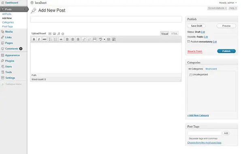Switch to the Visual editor tab

point(164,34)
